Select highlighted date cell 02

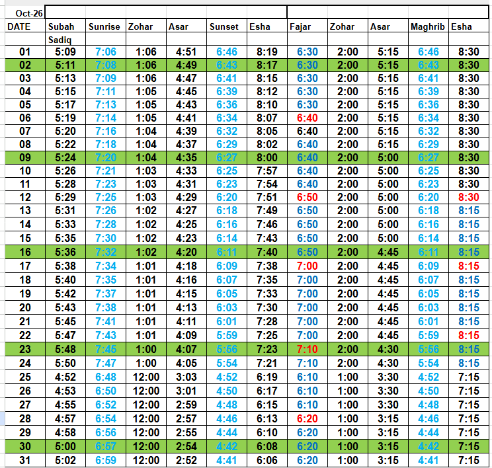tap(25, 65)
